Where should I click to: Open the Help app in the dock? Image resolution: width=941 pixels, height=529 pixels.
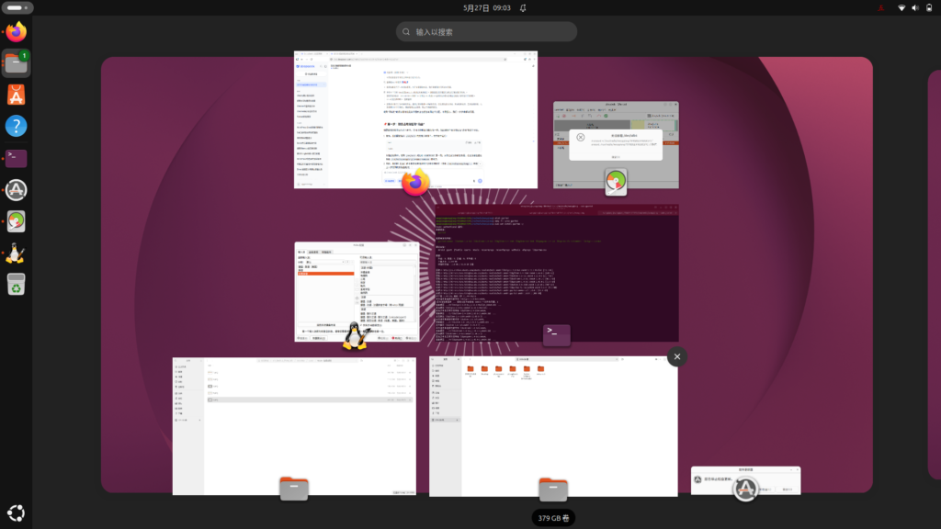click(17, 127)
